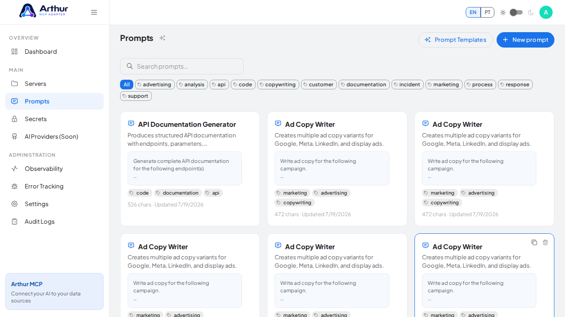Click the Prompts page heading
Viewport: 565px width, 317px height.
pyautogui.click(x=136, y=38)
